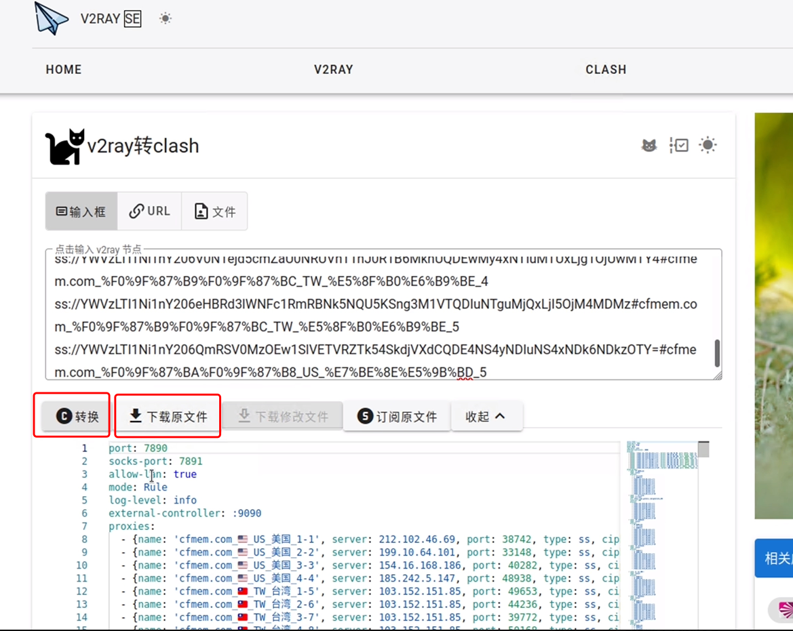Click code line 1 'port: 7890'
The height and width of the screenshot is (631, 793).
click(x=138, y=448)
